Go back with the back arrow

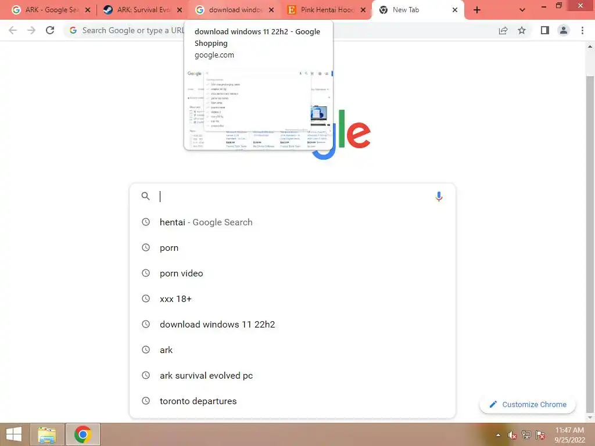coord(13,30)
